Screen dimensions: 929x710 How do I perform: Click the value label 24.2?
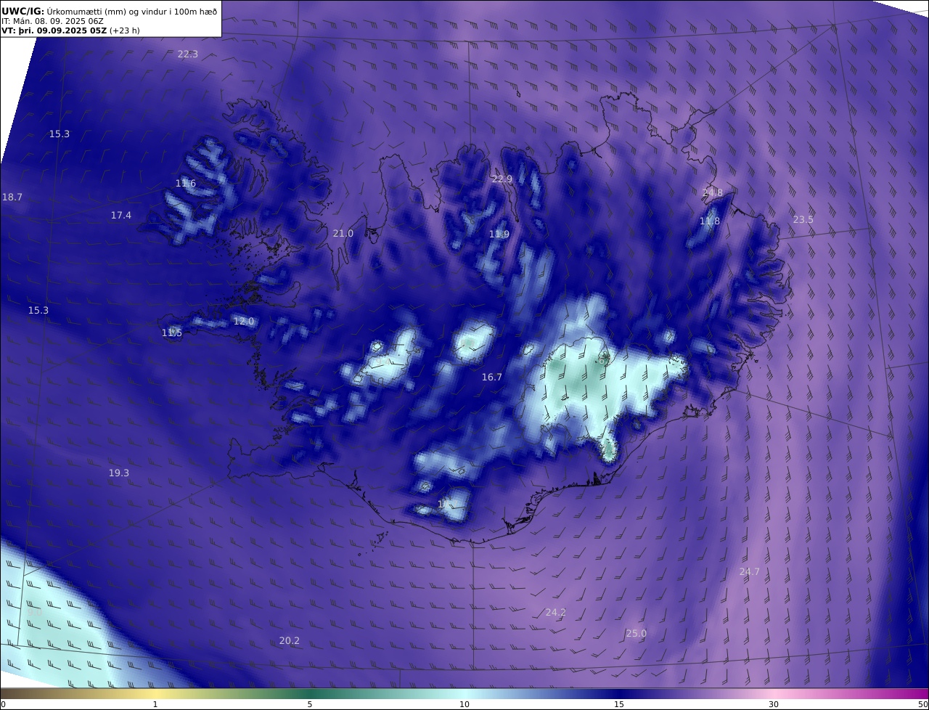pos(556,612)
